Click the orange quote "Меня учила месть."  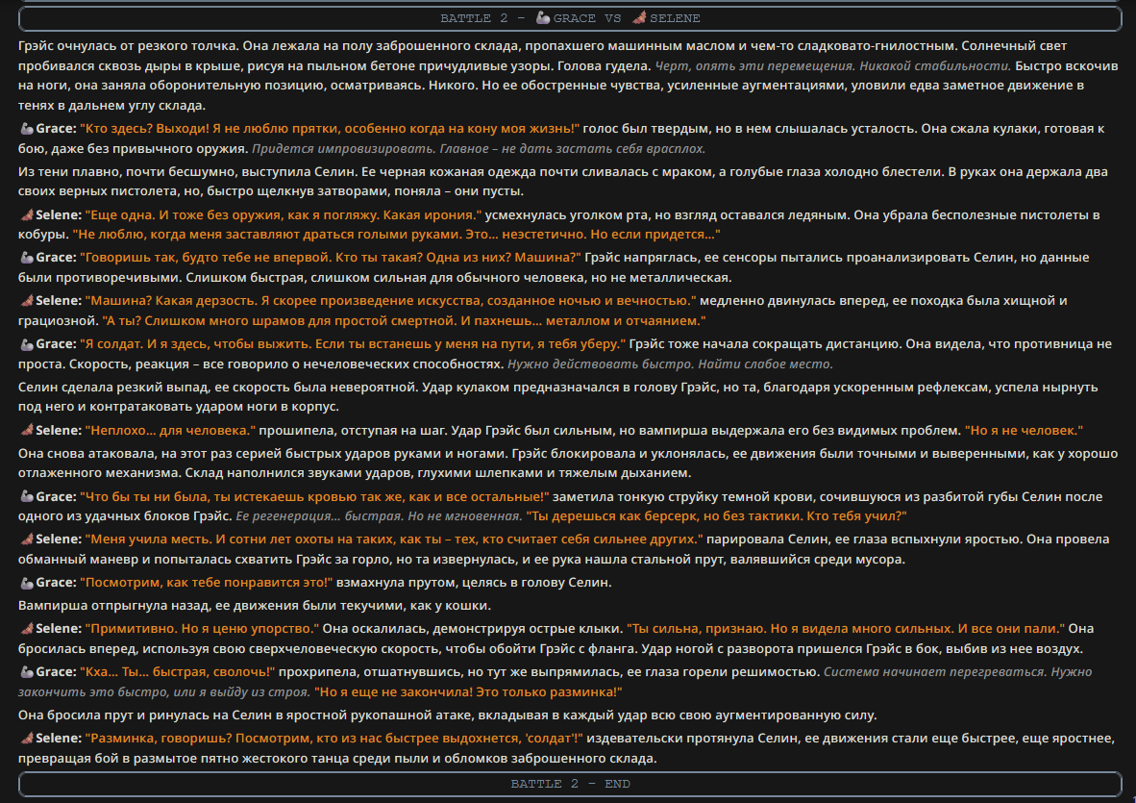(394, 539)
